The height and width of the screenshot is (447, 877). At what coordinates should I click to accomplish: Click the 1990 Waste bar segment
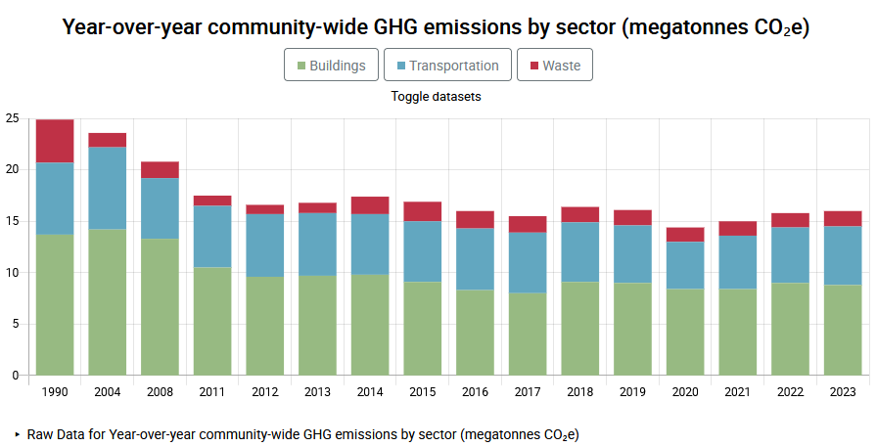55,141
